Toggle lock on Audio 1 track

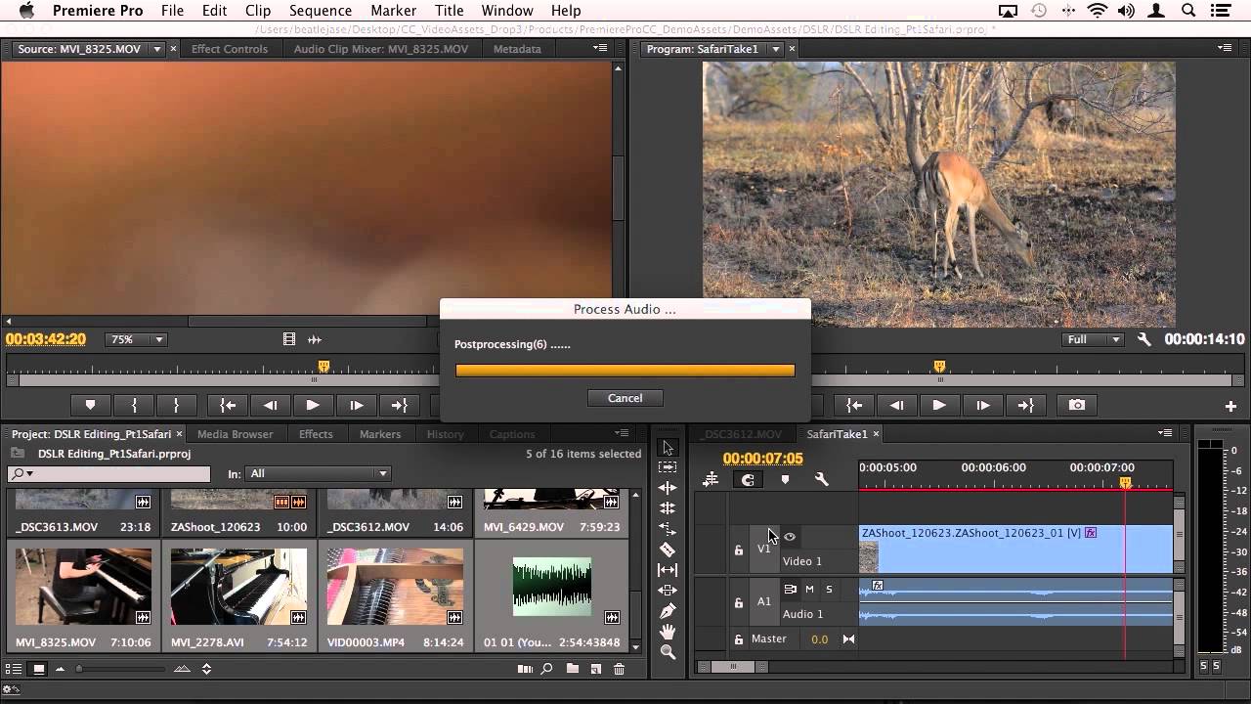point(739,602)
